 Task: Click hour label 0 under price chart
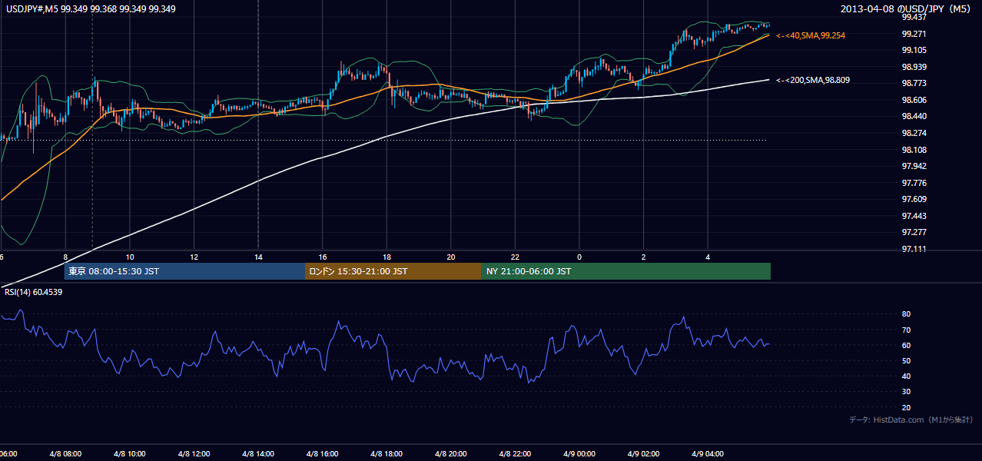(579, 257)
